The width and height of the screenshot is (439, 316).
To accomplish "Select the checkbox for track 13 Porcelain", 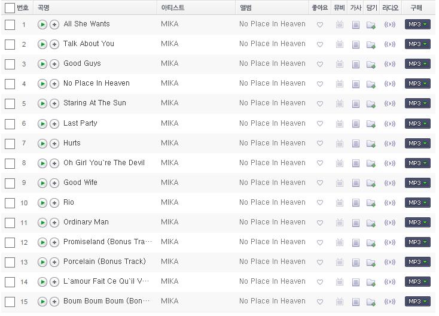I will pos(10,262).
